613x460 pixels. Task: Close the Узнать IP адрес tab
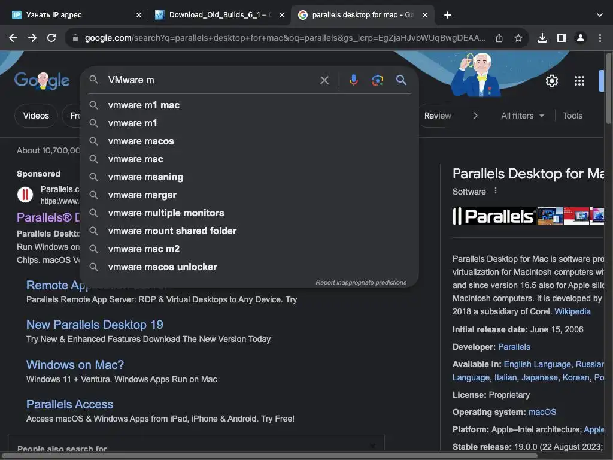click(139, 15)
